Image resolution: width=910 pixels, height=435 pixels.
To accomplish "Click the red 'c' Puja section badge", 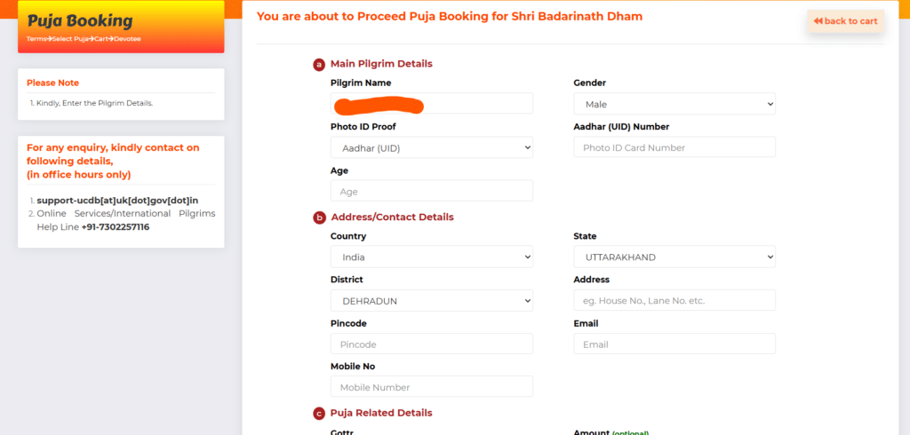I will 319,414.
